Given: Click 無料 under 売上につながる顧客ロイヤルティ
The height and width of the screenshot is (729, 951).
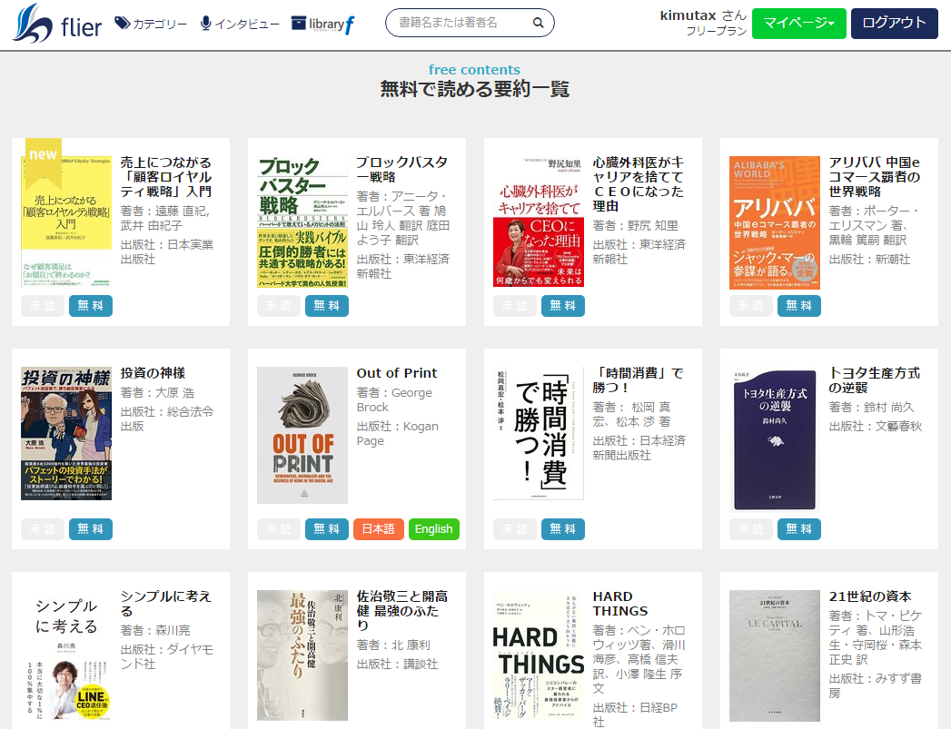Looking at the screenshot, I should pyautogui.click(x=90, y=306).
